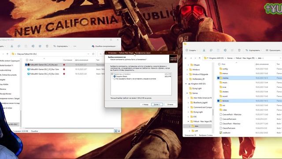Rename icon in the data folder window toolbar
Image resolution: width=282 pixels, height=159 pixels.
225,50
